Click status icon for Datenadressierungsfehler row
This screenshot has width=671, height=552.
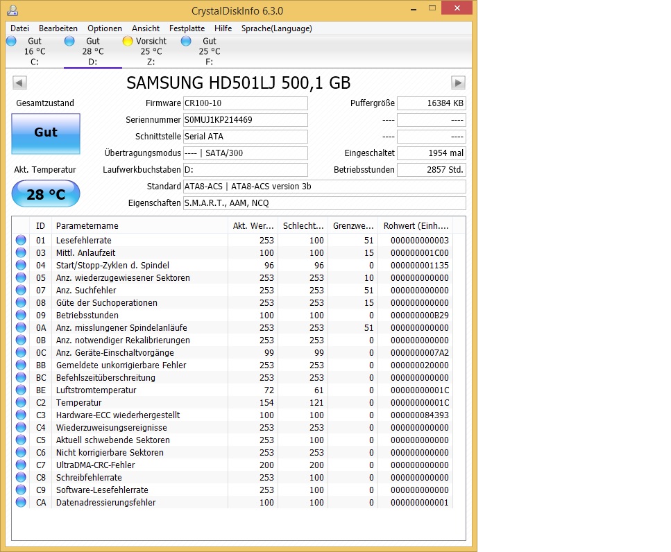tap(21, 502)
